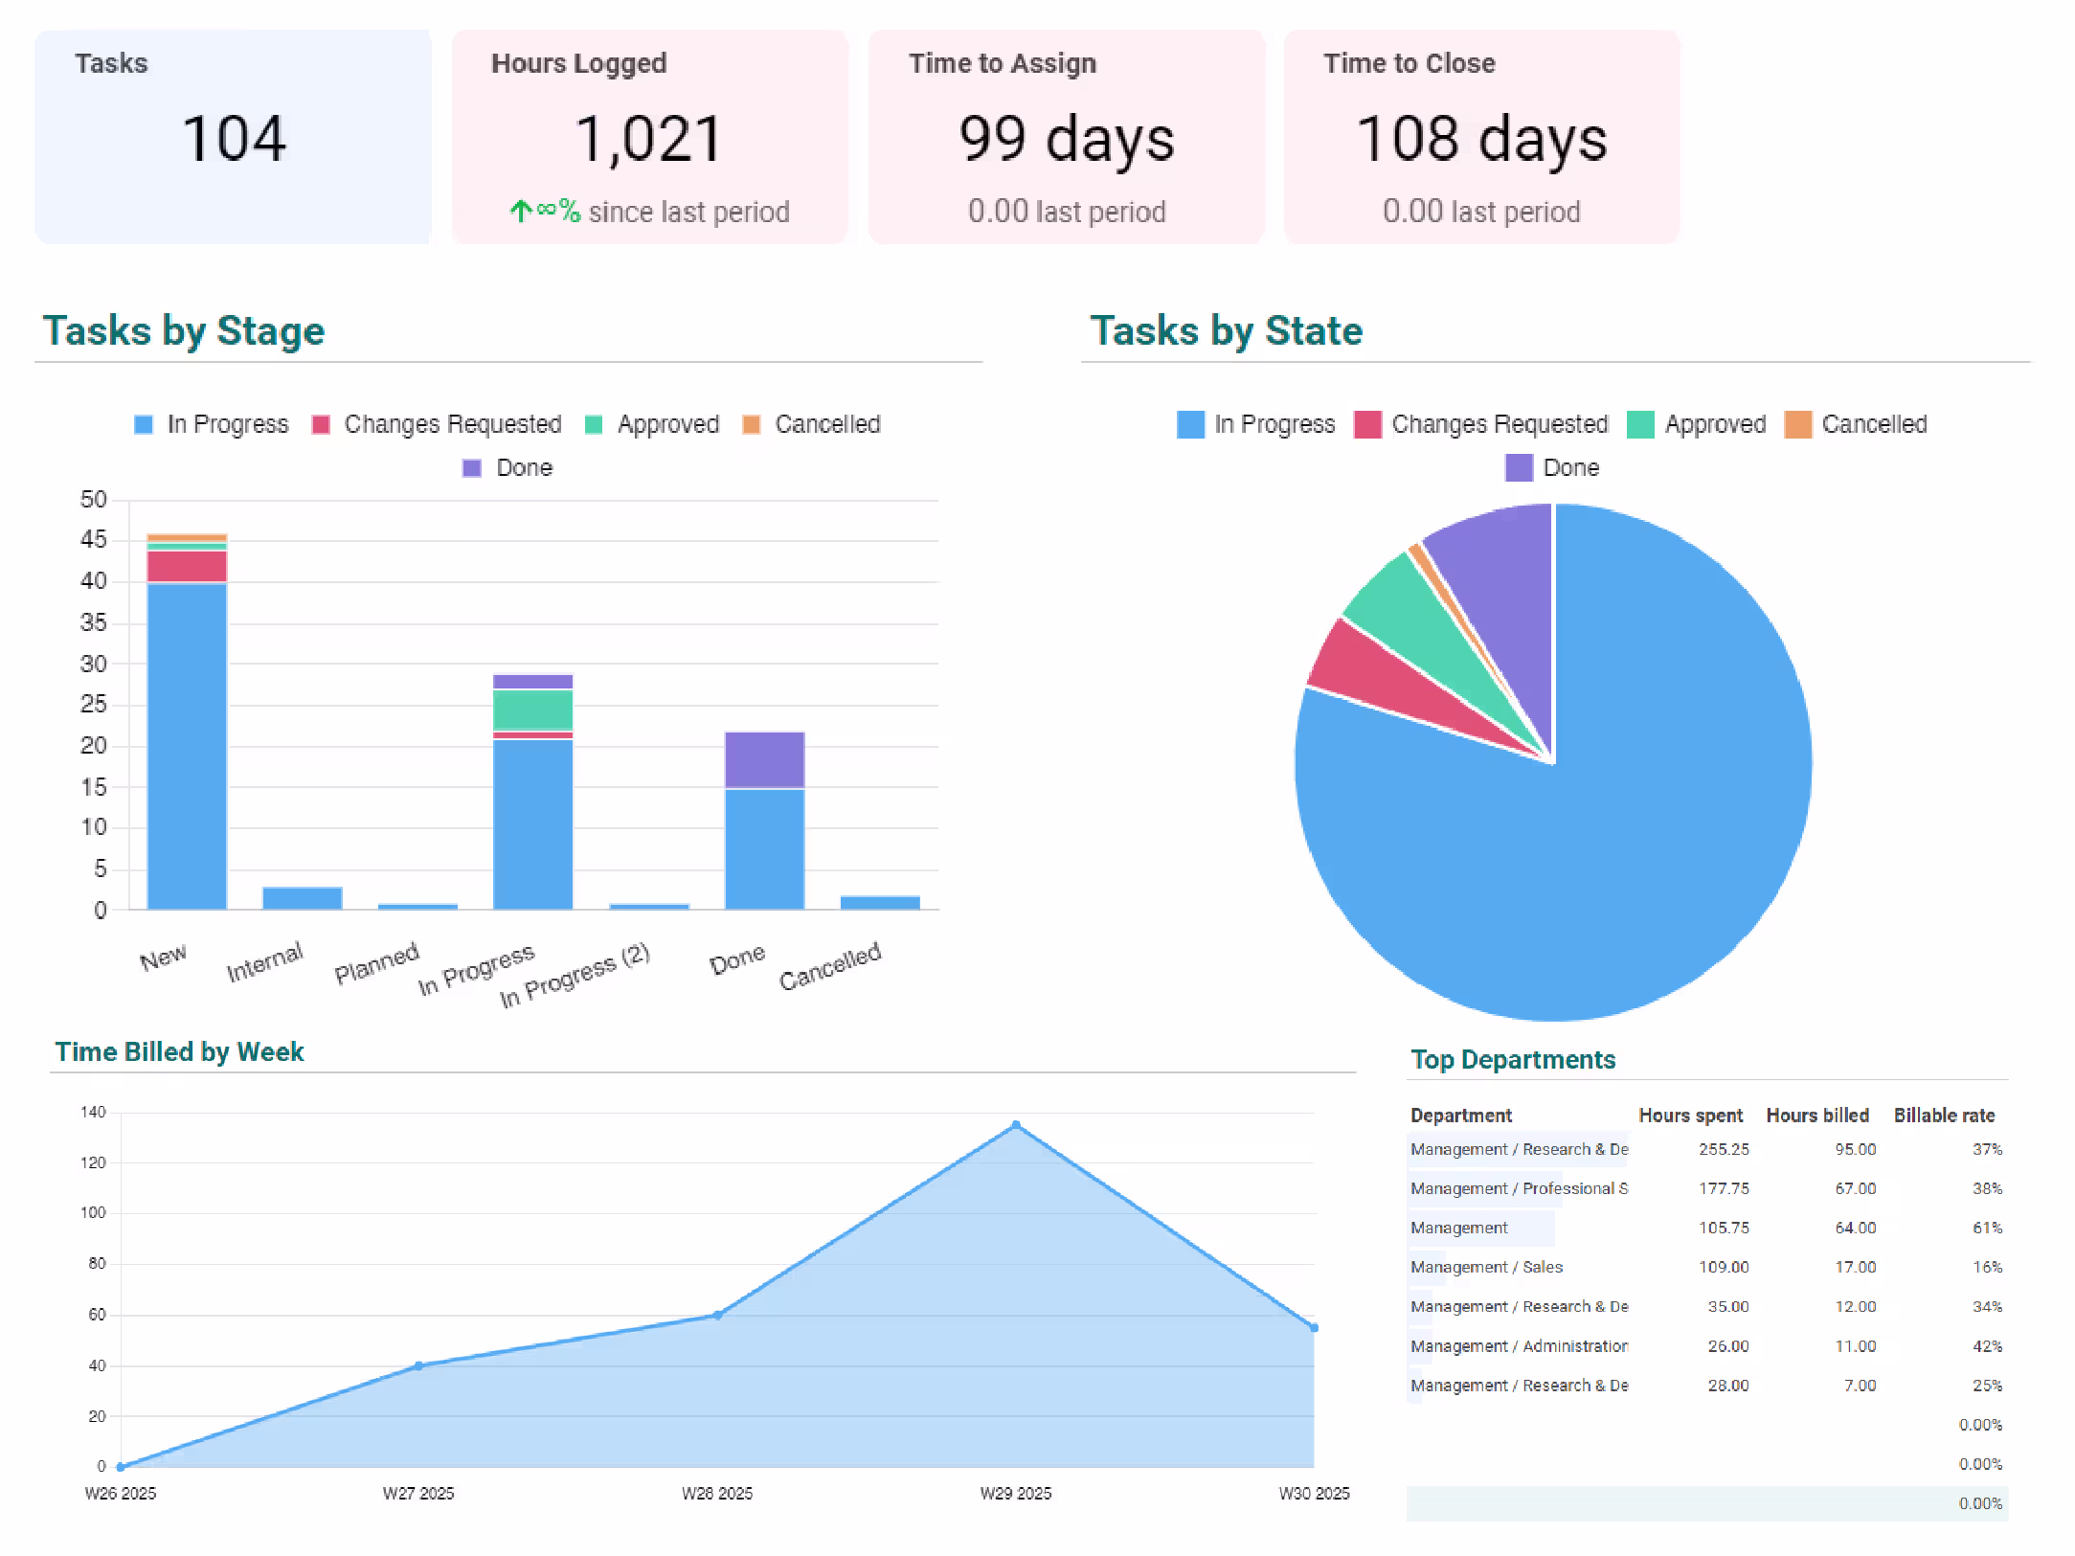Click the Billable rate column header
This screenshot has height=1556, width=2075.
[1943, 1116]
